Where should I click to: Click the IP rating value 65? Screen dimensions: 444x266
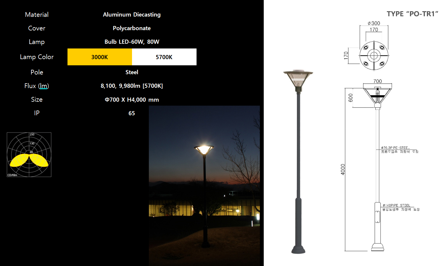(x=132, y=113)
